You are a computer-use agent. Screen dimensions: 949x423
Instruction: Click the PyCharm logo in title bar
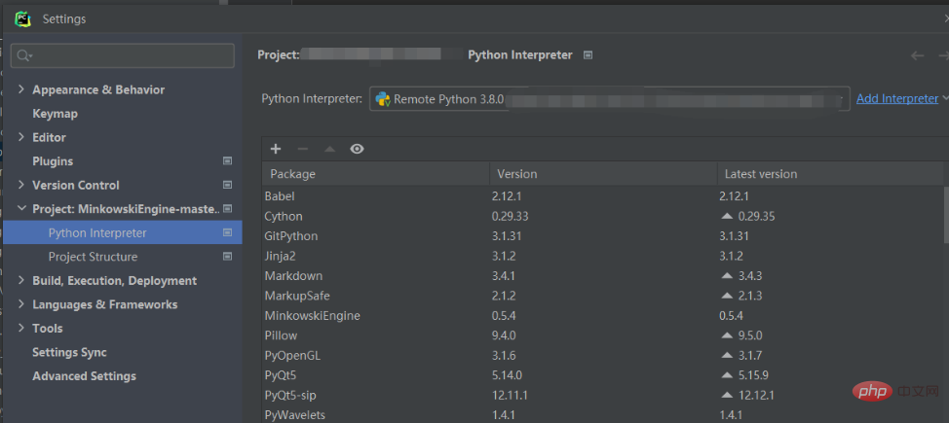point(22,18)
